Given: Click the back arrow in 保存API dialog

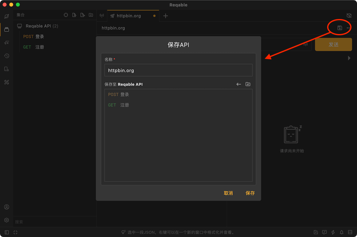Looking at the screenshot, I should coord(239,84).
